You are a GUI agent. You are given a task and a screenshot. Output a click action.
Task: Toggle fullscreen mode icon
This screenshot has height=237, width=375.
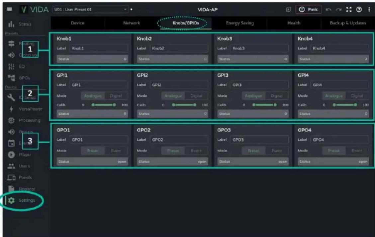click(x=349, y=10)
